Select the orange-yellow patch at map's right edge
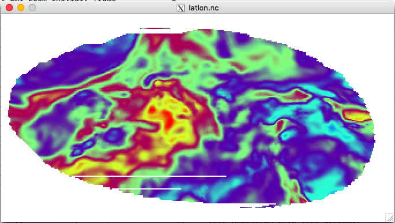 [357, 116]
